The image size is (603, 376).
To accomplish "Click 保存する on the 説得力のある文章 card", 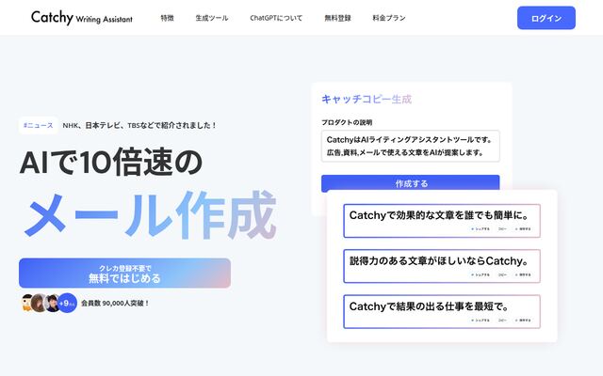I will point(524,274).
